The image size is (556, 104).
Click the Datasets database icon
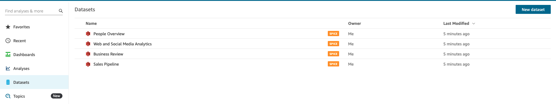[8, 82]
